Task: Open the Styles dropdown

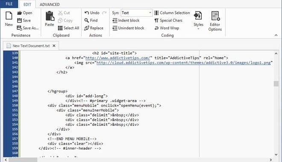Action: point(198,20)
